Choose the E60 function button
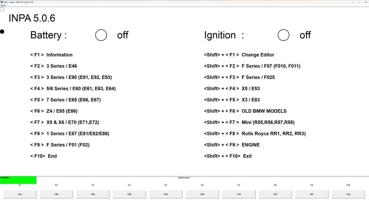This screenshot has width=369, height=200. point(129,194)
